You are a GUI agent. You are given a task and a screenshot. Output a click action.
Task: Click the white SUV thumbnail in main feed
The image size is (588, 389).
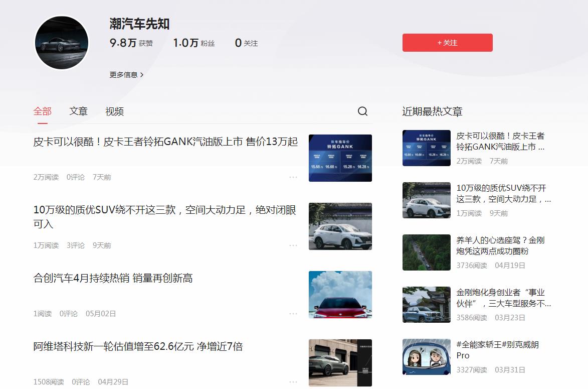coord(340,226)
